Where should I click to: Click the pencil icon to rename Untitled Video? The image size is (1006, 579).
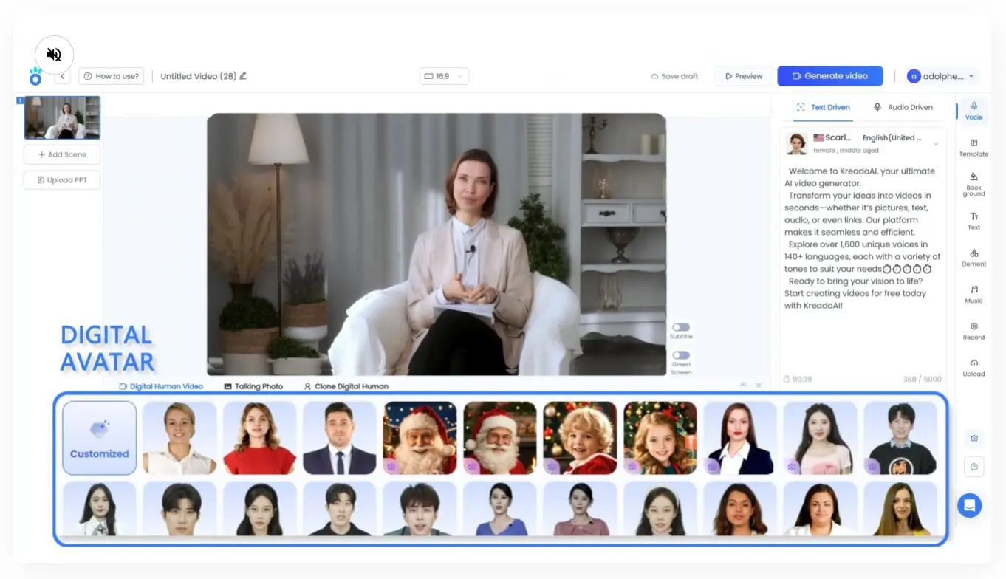tap(243, 76)
